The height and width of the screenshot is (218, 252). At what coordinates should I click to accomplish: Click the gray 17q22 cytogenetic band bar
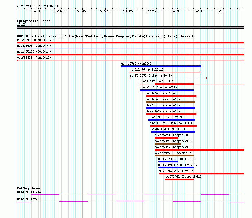pos(130,27)
